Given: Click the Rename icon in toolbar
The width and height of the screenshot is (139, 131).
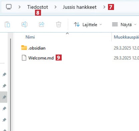Looking at the screenshot, I should pos(24,24).
